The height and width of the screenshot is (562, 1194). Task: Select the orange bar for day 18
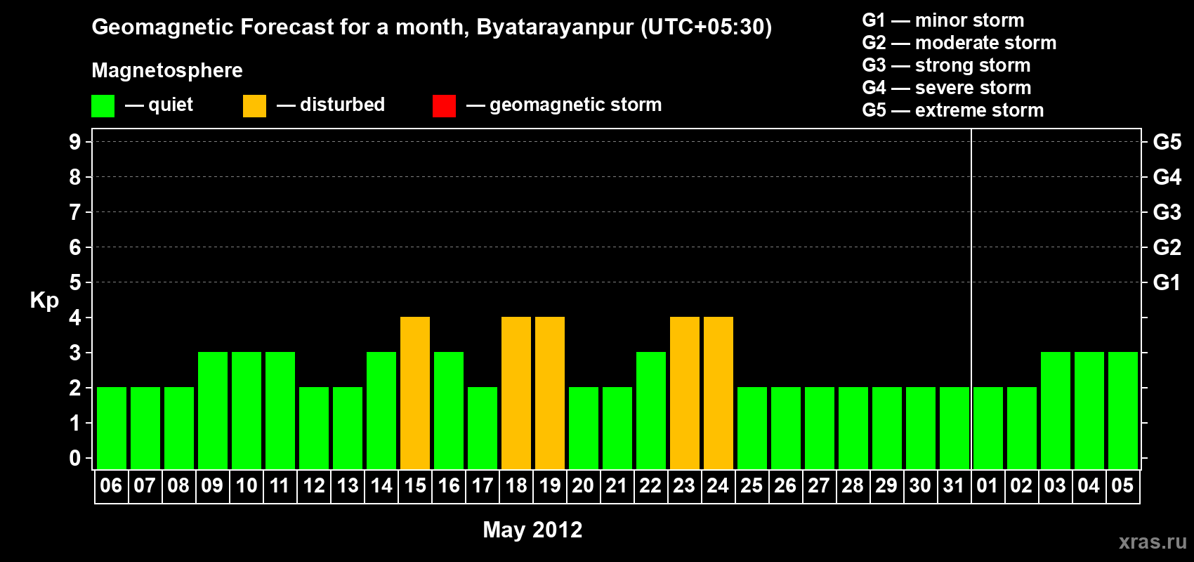pyautogui.click(x=516, y=393)
